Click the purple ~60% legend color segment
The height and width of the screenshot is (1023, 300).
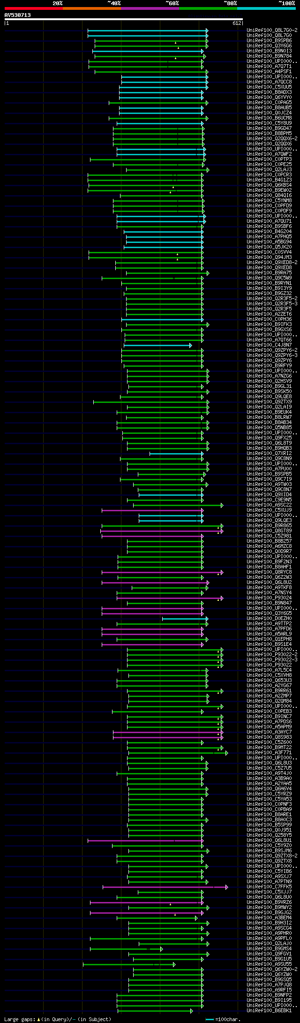(150, 8)
